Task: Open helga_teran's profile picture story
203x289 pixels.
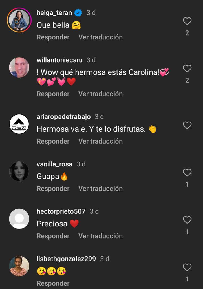Action: [x=19, y=20]
